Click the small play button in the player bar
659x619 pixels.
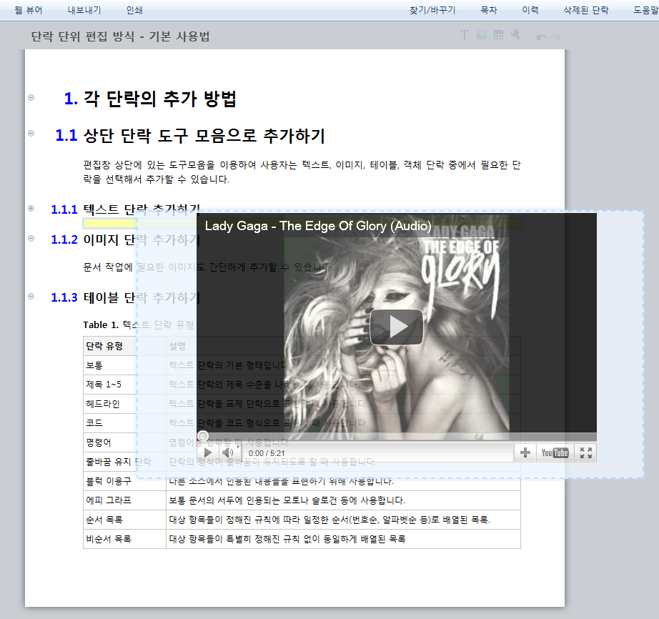pos(207,452)
